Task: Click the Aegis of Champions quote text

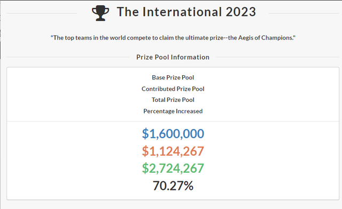Action: [x=173, y=38]
